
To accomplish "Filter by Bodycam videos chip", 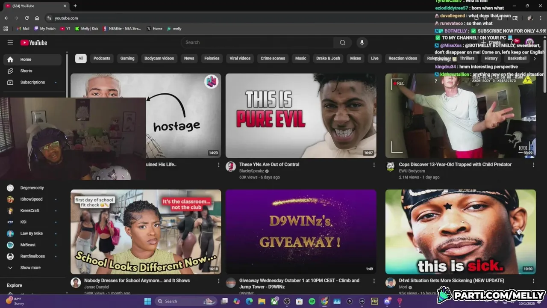I will click(x=159, y=58).
